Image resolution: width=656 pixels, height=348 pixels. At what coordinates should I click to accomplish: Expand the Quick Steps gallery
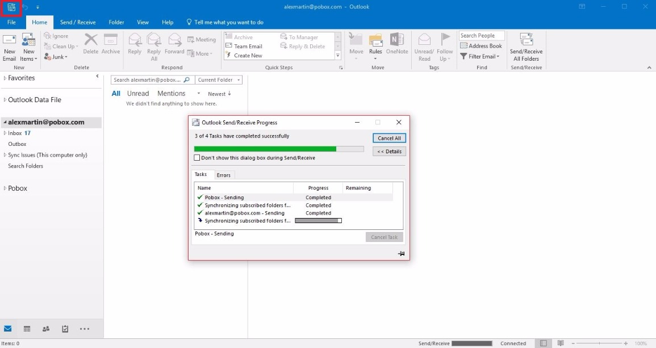click(x=338, y=56)
